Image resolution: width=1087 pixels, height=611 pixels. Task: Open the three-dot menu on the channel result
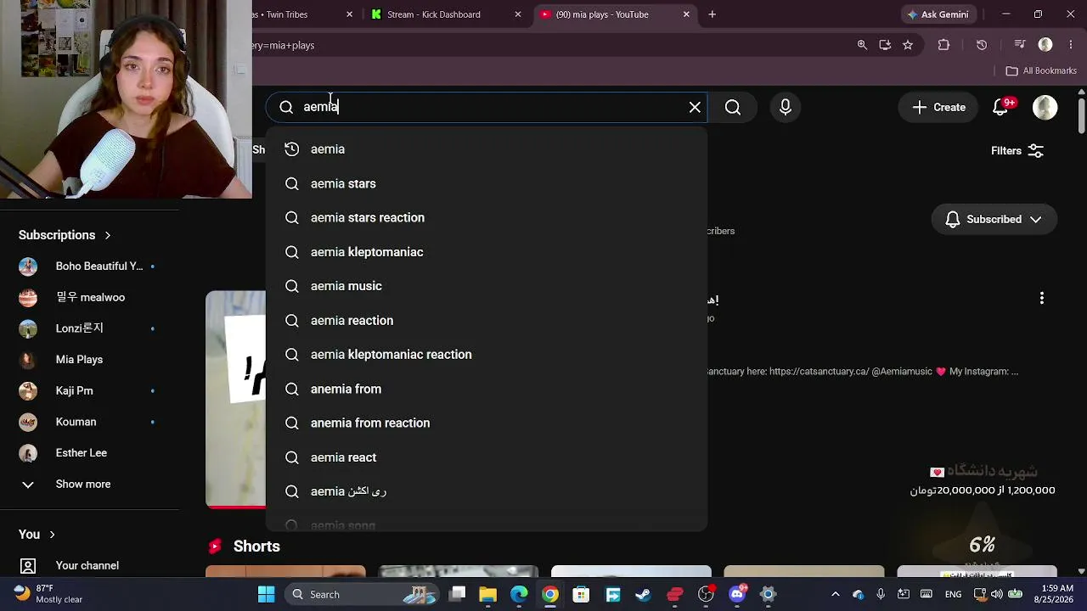coord(1042,298)
